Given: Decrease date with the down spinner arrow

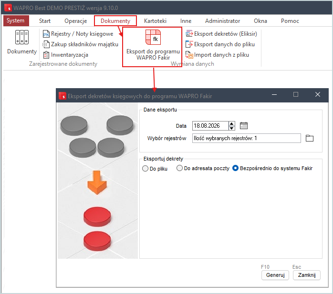Looking at the screenshot, I should coord(232,128).
